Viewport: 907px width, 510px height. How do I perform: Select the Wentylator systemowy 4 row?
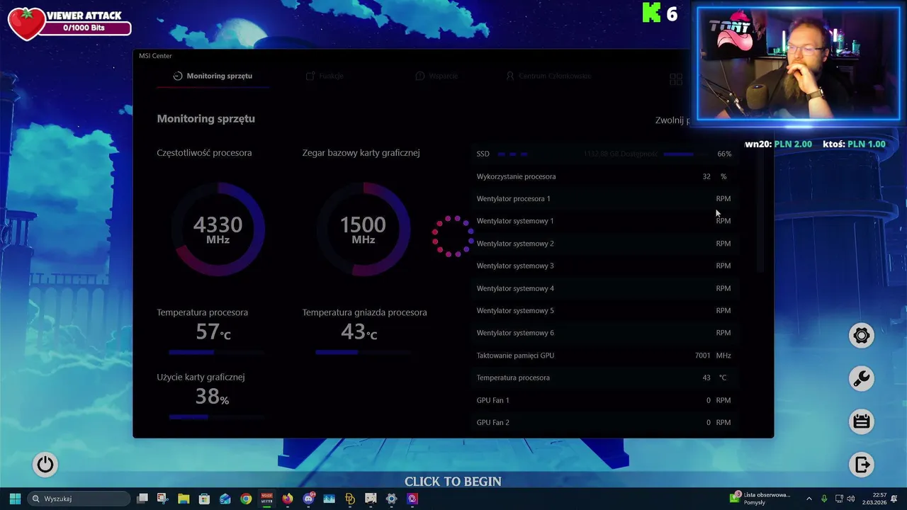click(x=604, y=288)
